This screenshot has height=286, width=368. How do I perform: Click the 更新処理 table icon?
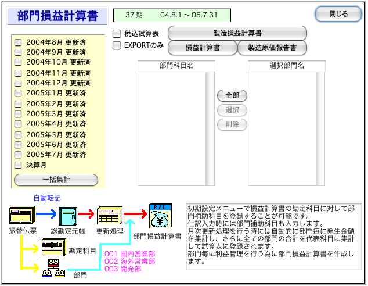(x=108, y=215)
